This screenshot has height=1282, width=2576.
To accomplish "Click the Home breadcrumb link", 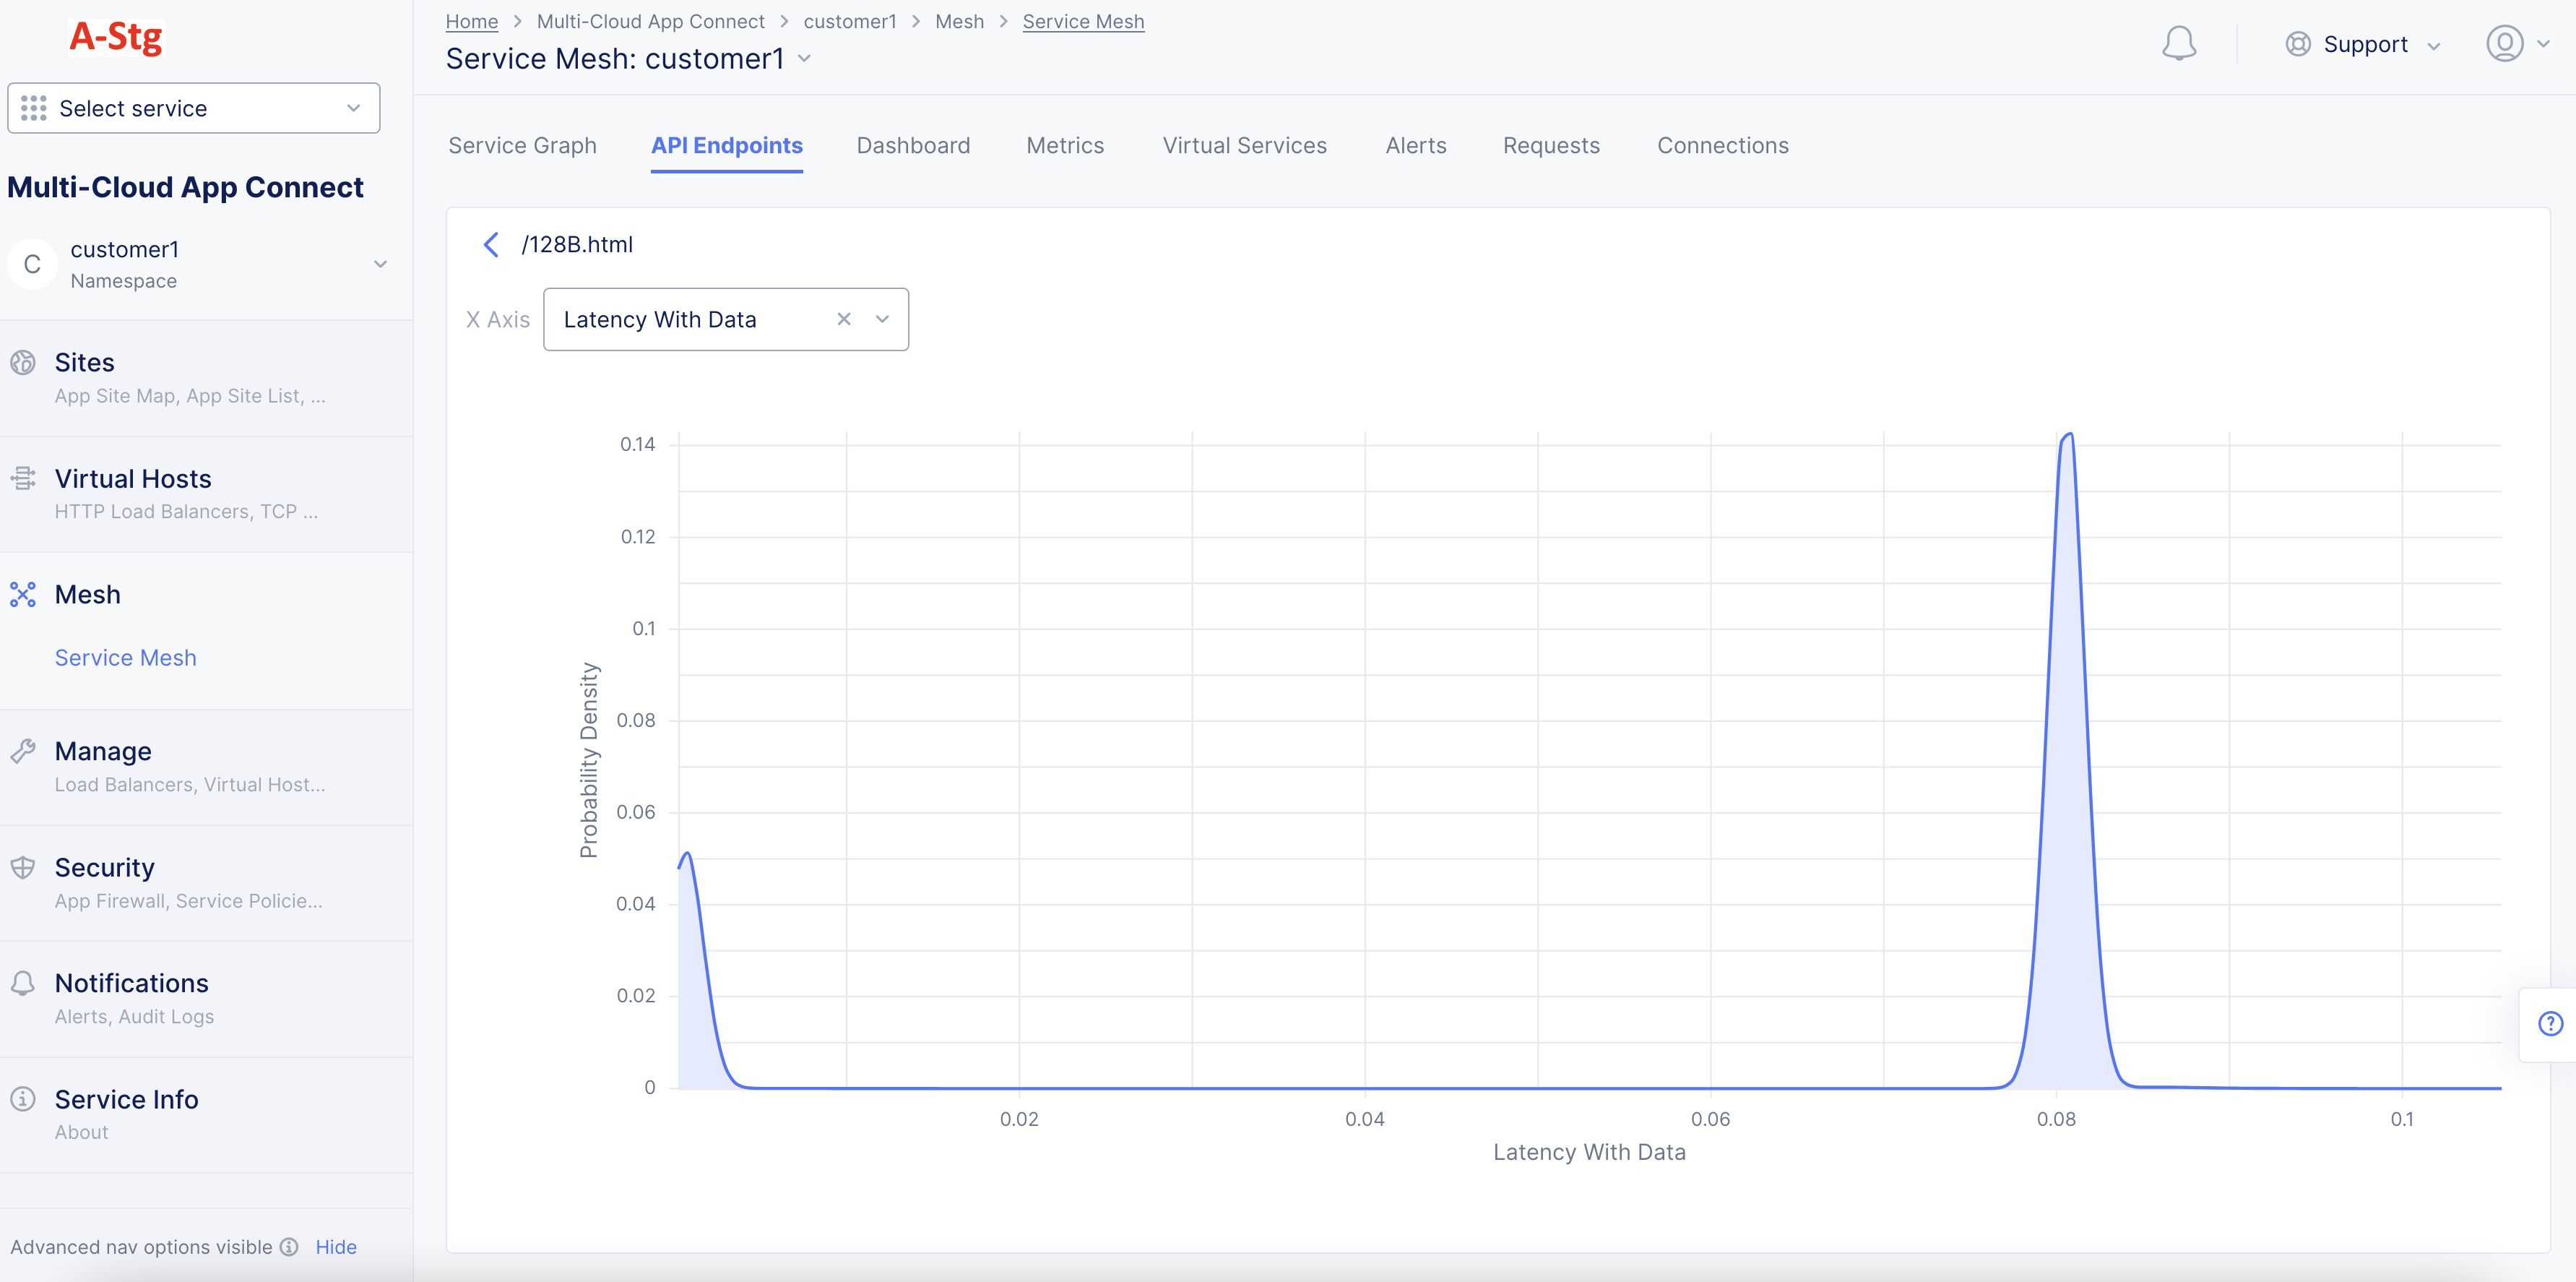I will tap(471, 22).
